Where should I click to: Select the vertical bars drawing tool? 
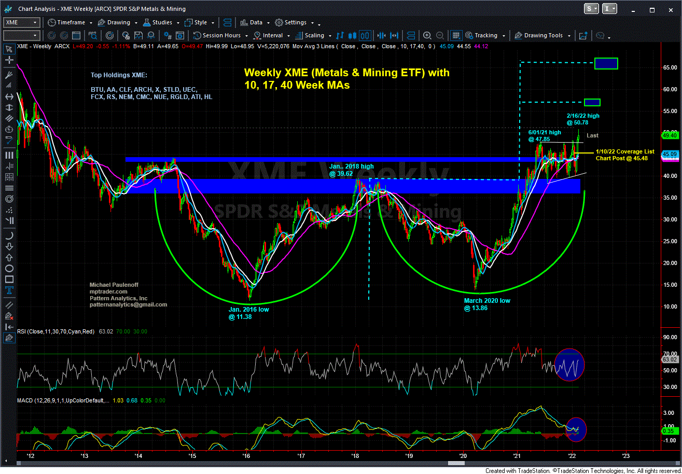(x=9, y=155)
